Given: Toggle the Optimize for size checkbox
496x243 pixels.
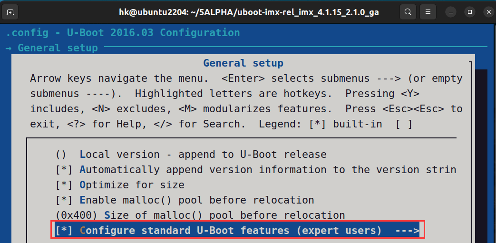Looking at the screenshot, I should point(63,185).
